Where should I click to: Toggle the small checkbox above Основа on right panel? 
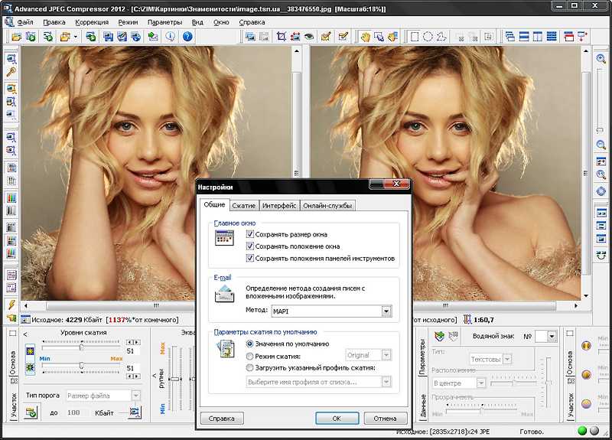[x=570, y=333]
